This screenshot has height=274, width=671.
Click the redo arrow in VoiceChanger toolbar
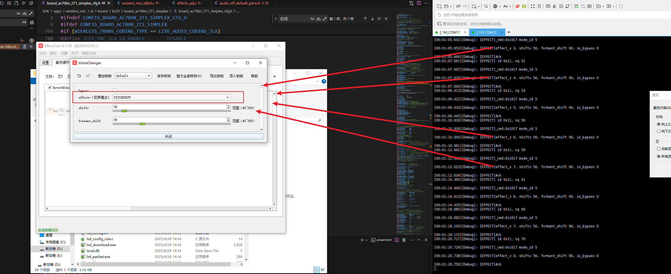click(x=88, y=76)
